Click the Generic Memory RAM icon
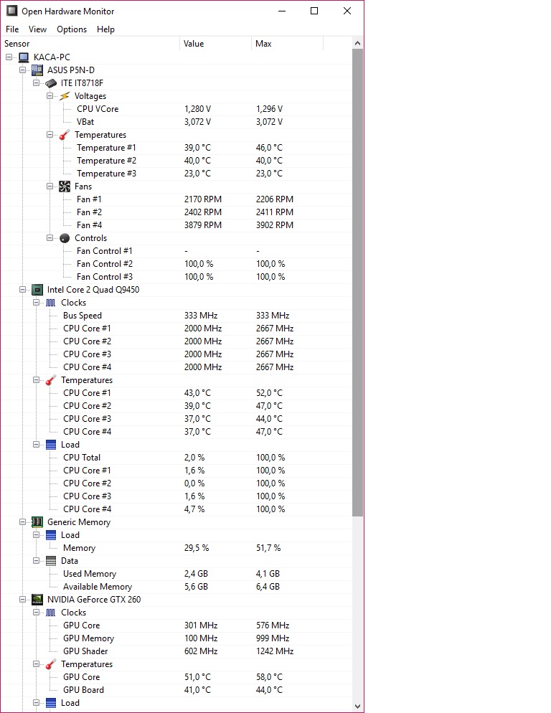 37,522
